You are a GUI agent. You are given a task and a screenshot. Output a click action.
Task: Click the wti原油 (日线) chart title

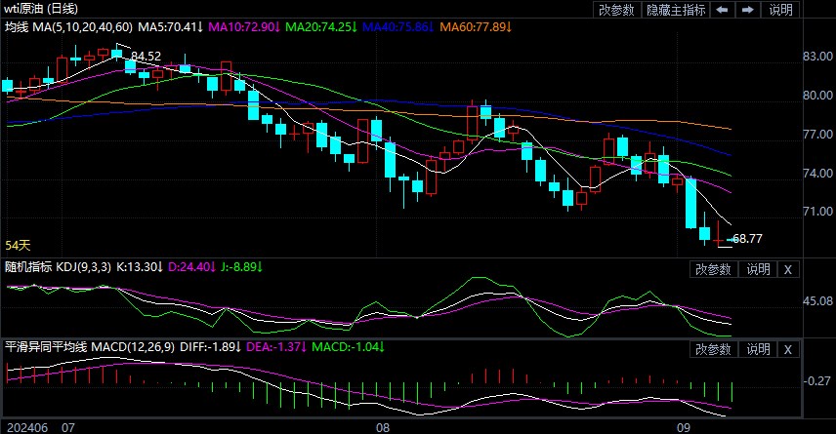coord(41,9)
